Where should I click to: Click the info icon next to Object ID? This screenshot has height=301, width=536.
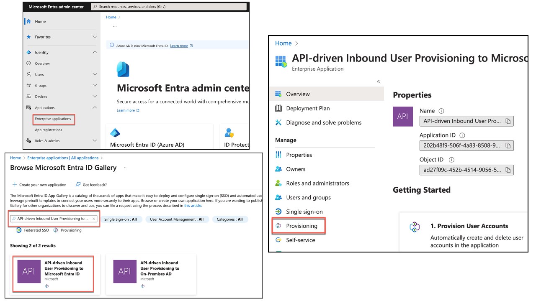[451, 160]
